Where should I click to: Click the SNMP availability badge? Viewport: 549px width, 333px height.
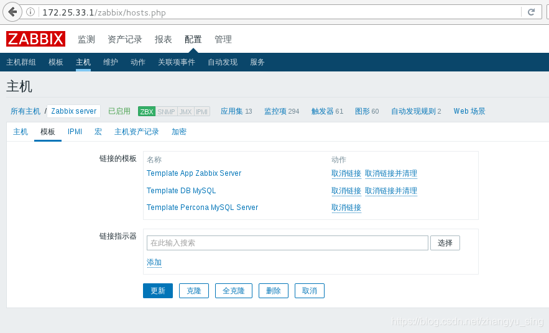coord(166,111)
